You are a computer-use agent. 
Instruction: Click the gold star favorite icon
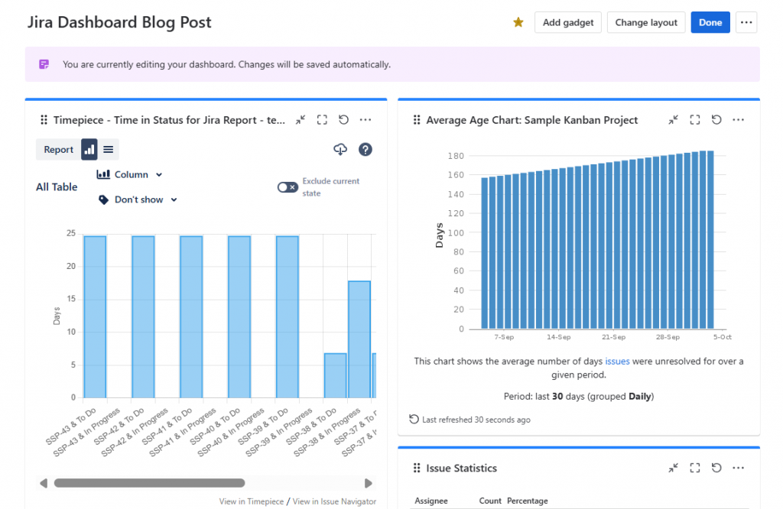pyautogui.click(x=518, y=23)
